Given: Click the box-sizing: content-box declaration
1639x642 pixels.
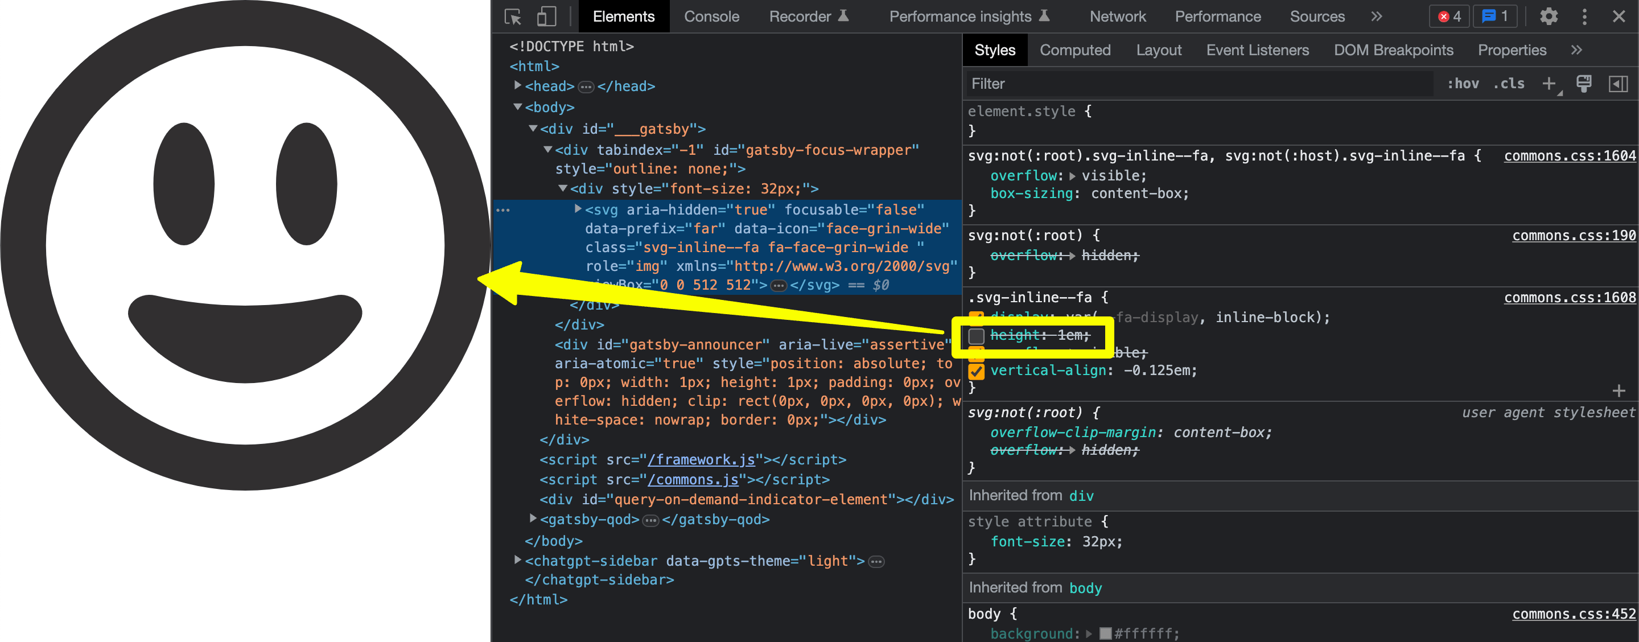Looking at the screenshot, I should point(1089,194).
